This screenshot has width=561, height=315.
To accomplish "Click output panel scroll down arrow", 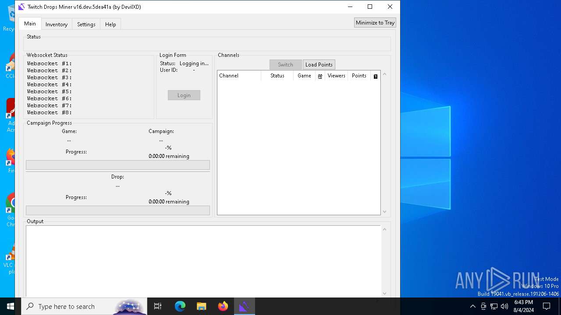I will pyautogui.click(x=385, y=294).
